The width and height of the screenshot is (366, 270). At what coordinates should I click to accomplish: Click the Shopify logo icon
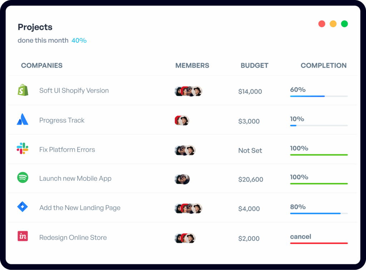23,90
